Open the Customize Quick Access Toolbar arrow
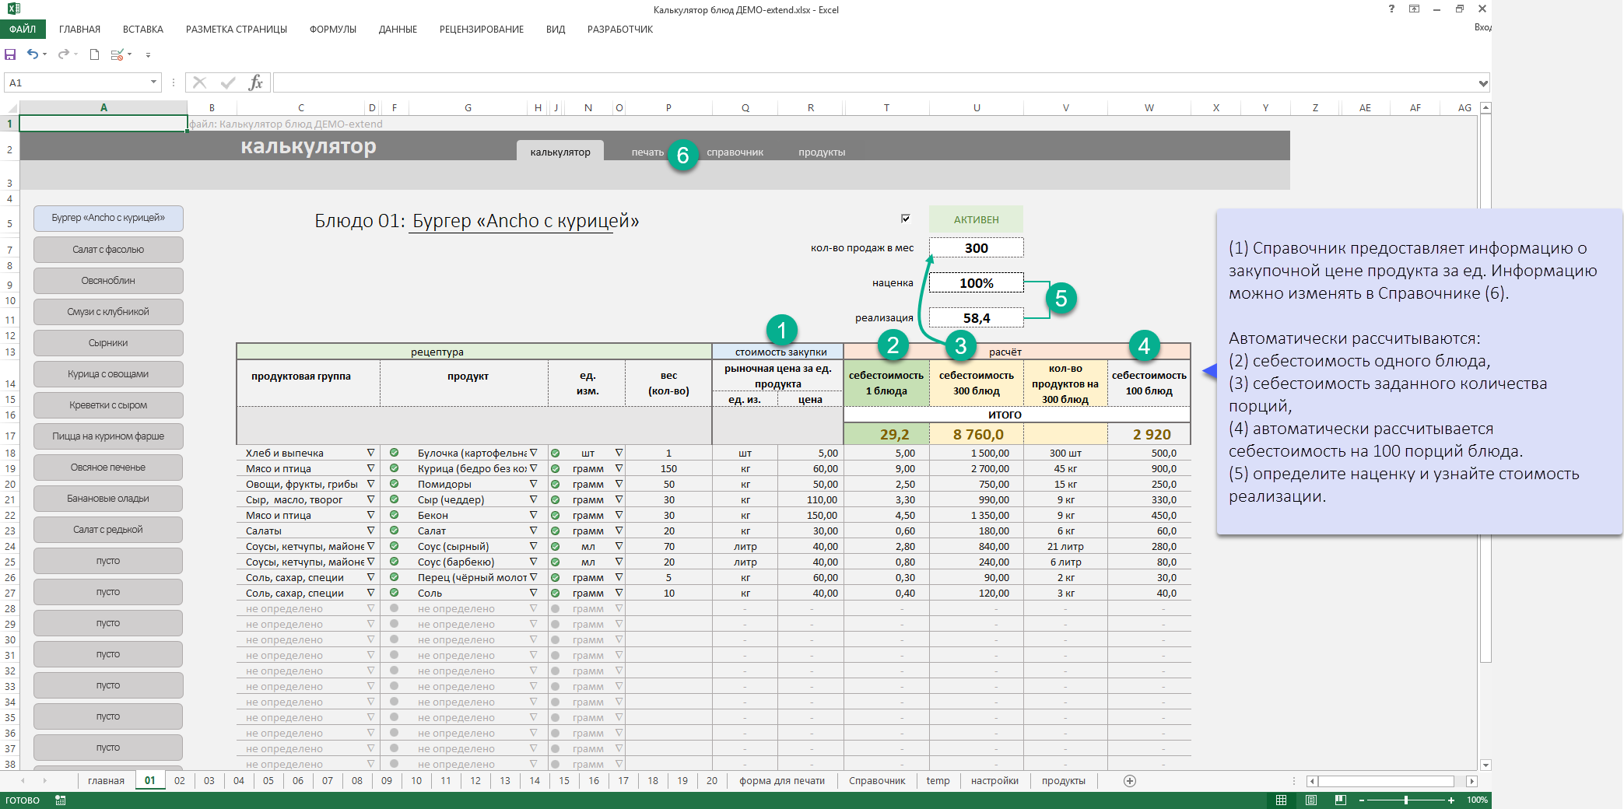1624x809 pixels. 148,55
